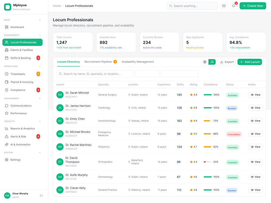Screen dimensions: 271x203
Task: Switch to Availability Management tab
Action: (138, 62)
